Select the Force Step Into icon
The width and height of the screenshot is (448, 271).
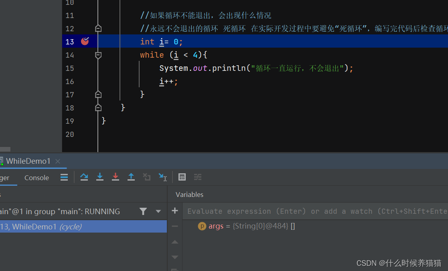click(x=116, y=177)
